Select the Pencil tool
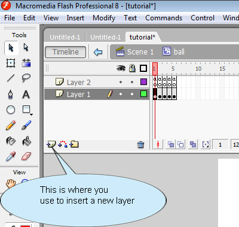 (x=11, y=125)
